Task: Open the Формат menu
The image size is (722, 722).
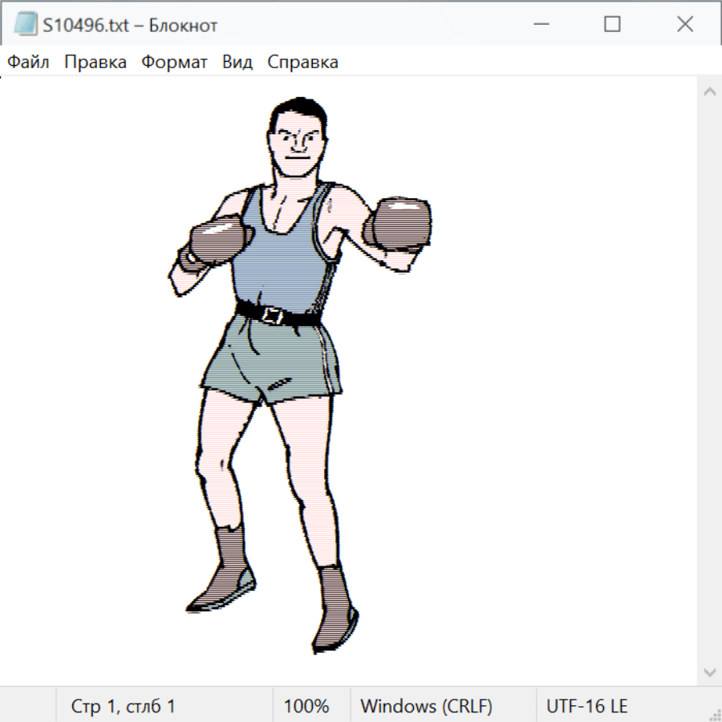Action: [x=174, y=63]
